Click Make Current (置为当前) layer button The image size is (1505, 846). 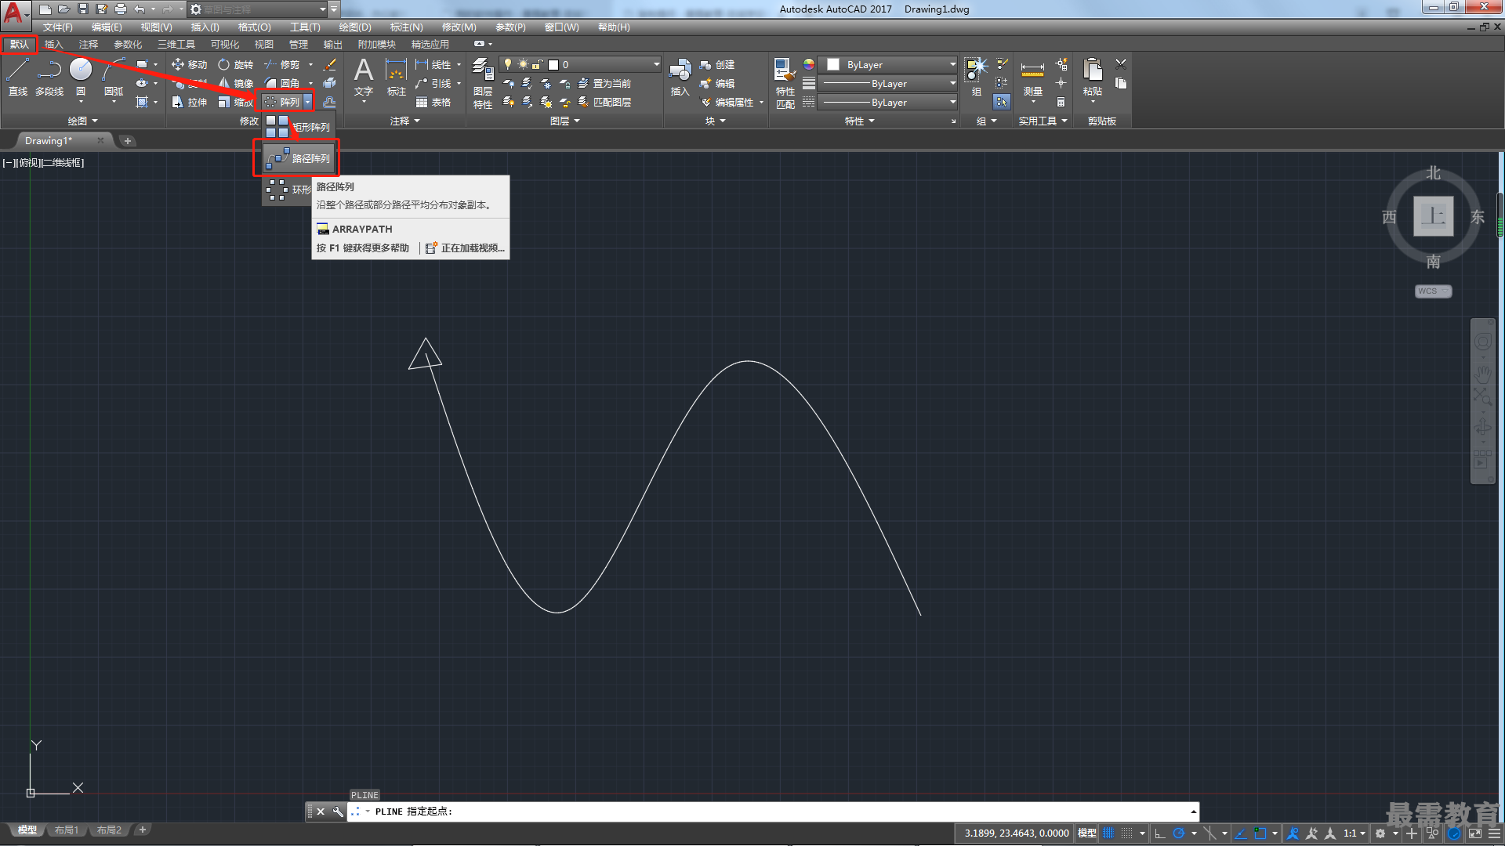[x=604, y=83]
